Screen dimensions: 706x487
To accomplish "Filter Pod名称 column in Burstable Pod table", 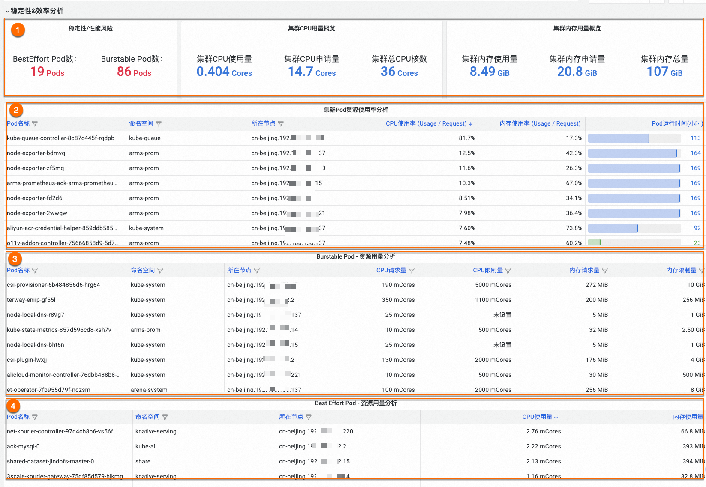I will pyautogui.click(x=35, y=271).
